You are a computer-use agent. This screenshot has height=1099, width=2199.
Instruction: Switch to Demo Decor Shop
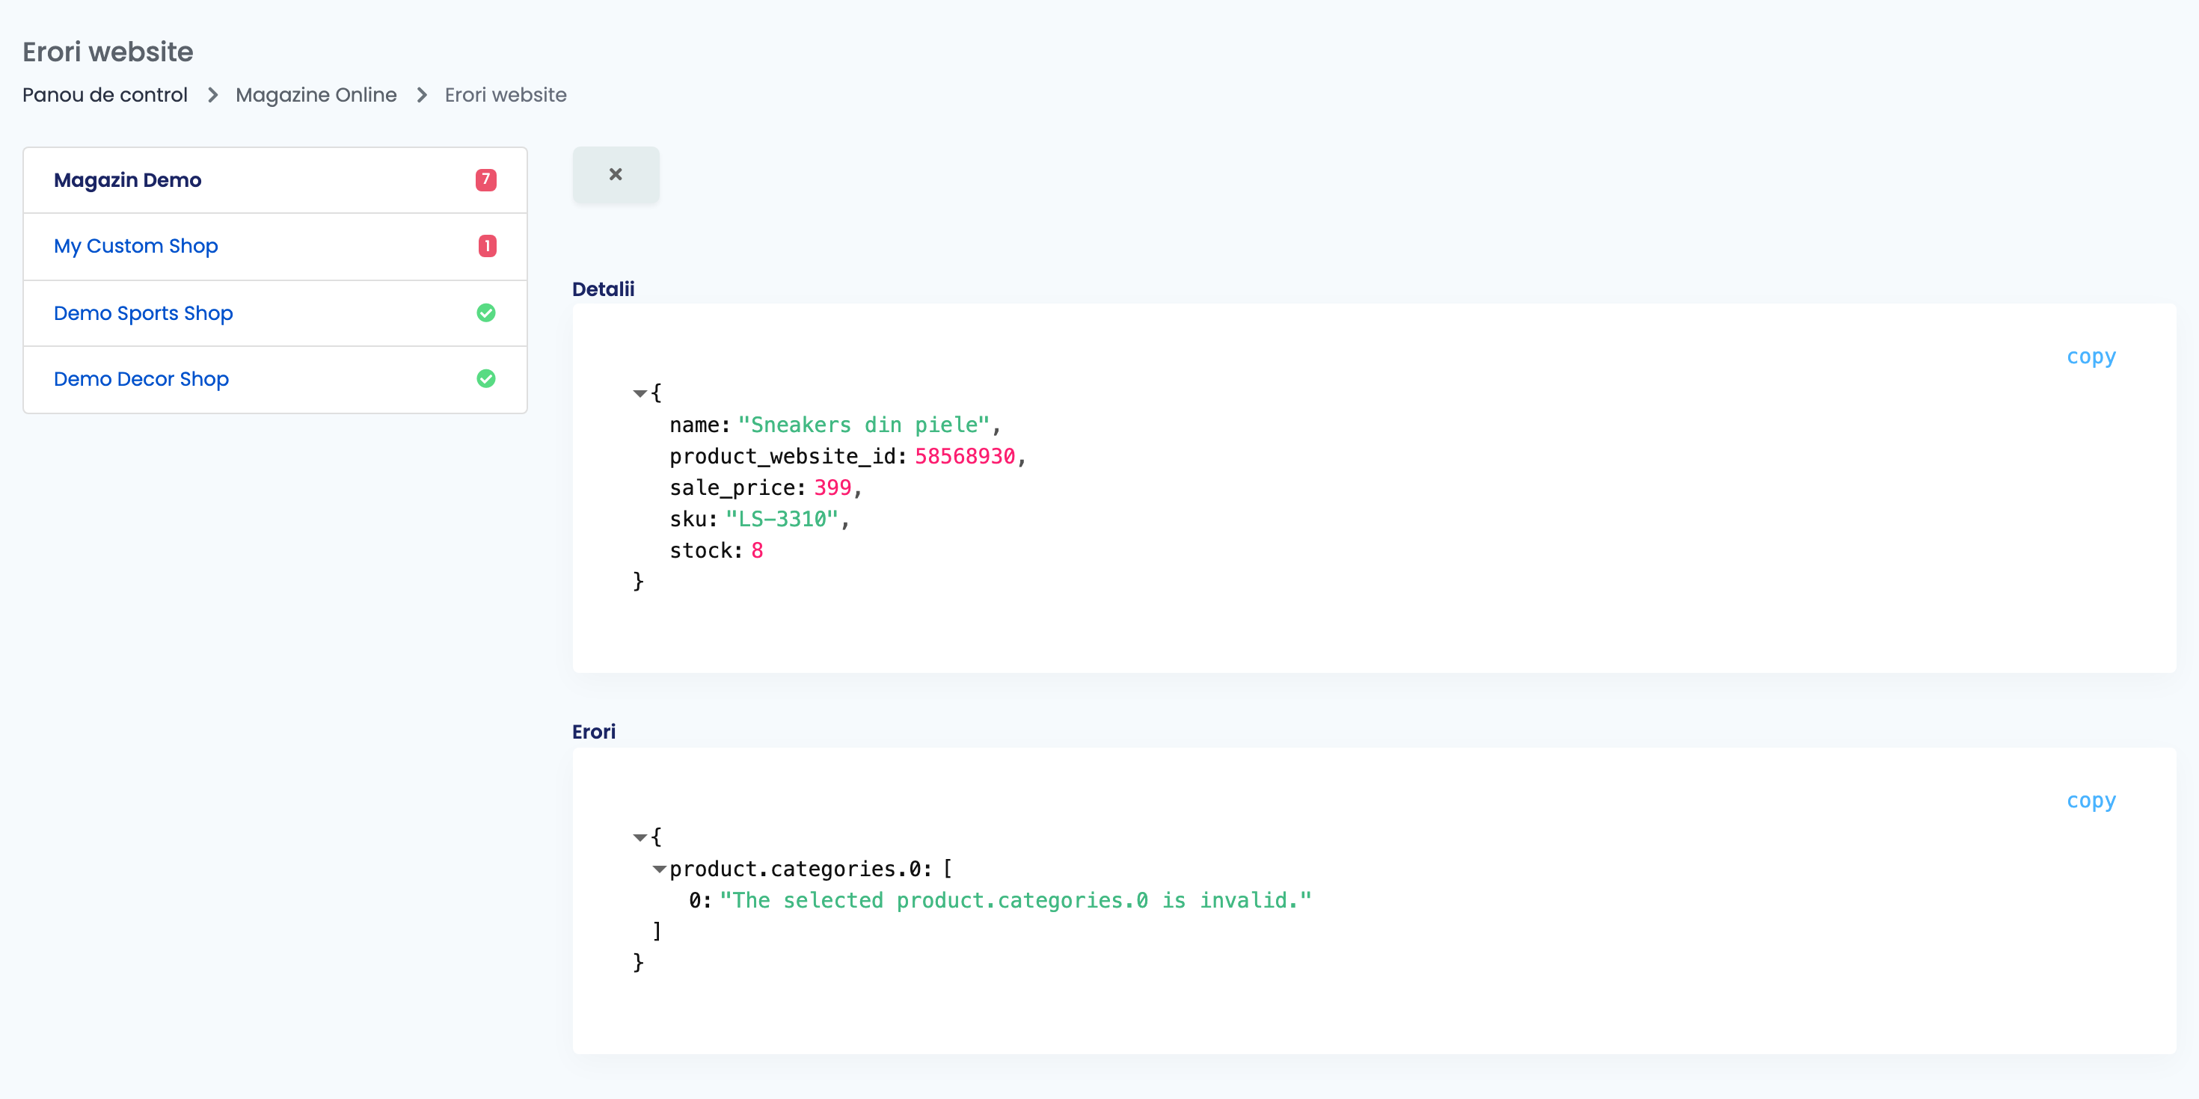pyautogui.click(x=275, y=379)
